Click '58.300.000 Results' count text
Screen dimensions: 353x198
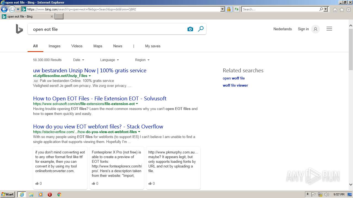tap(47, 60)
